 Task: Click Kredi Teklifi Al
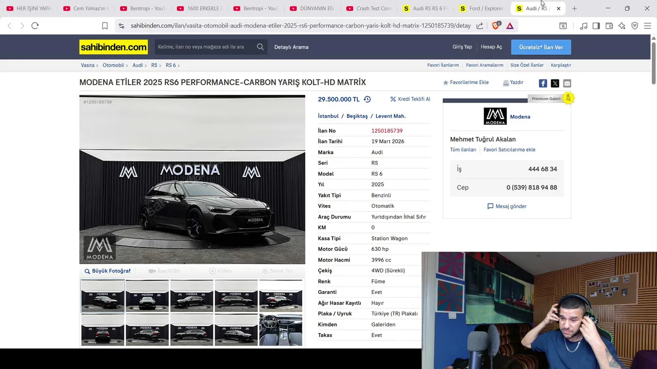pos(410,99)
